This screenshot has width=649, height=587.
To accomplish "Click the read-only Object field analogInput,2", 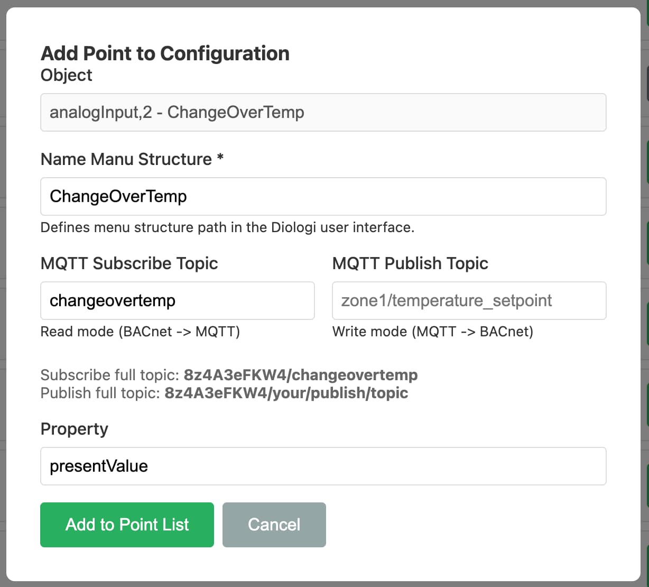I will click(x=323, y=112).
